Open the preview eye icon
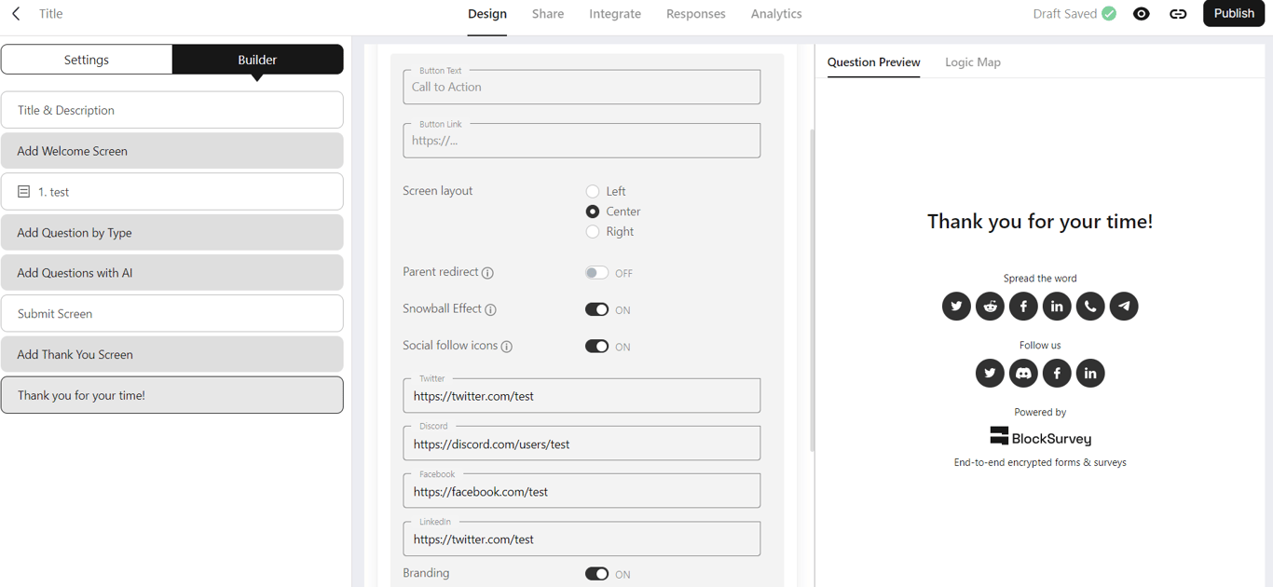Screen dimensions: 1273x587 point(1141,14)
